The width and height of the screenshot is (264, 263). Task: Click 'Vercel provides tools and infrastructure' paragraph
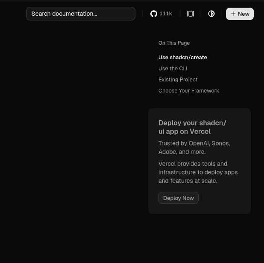point(198,172)
